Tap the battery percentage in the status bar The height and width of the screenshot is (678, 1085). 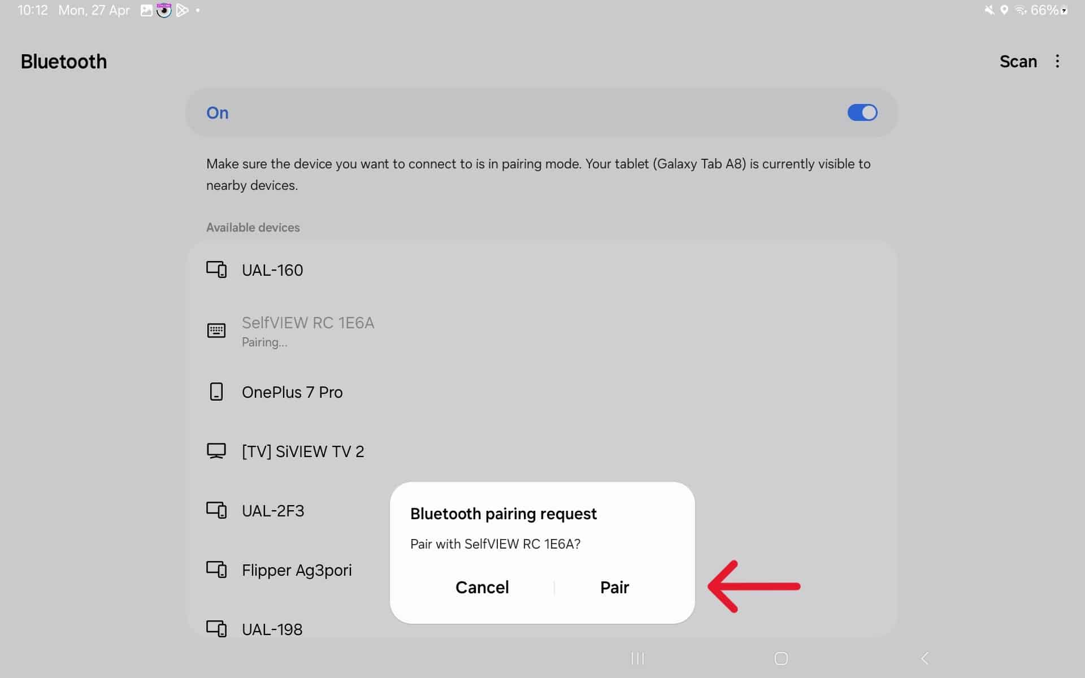pyautogui.click(x=1044, y=10)
